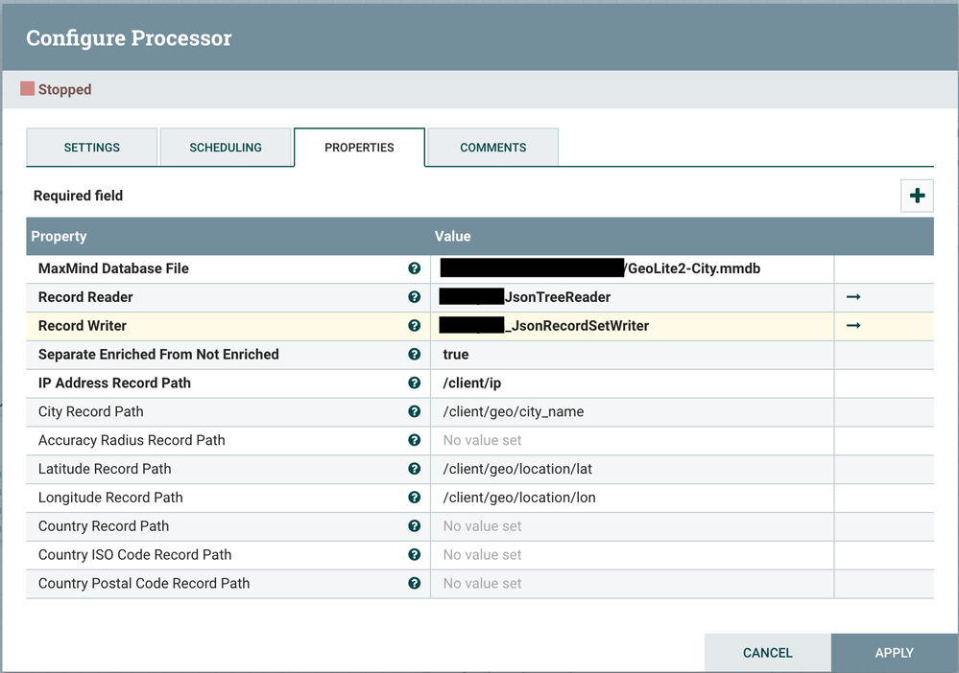
Task: Select the Comments tab
Action: [493, 148]
